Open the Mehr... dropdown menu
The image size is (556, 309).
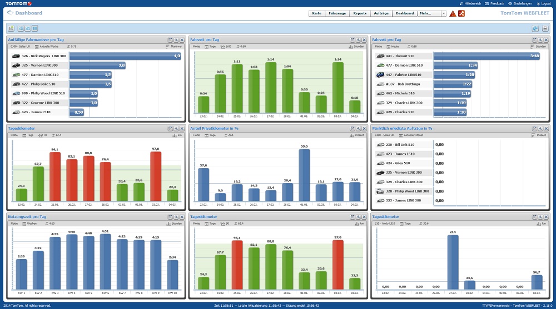432,13
